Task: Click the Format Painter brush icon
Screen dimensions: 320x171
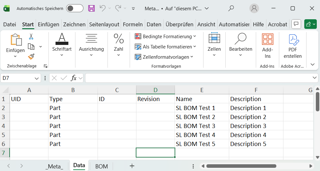Action: [31, 56]
